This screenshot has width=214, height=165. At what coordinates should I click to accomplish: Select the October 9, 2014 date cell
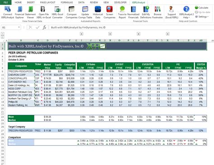tap(16, 60)
